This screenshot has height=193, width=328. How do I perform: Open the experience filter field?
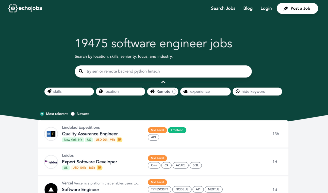(205, 91)
